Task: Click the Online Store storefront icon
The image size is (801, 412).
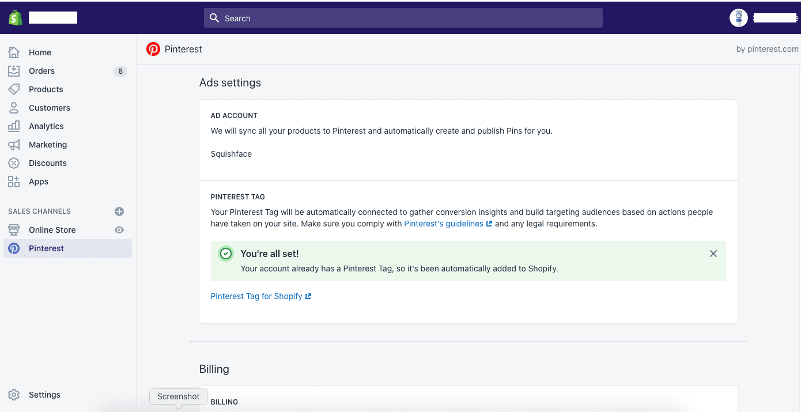Action: click(x=14, y=230)
